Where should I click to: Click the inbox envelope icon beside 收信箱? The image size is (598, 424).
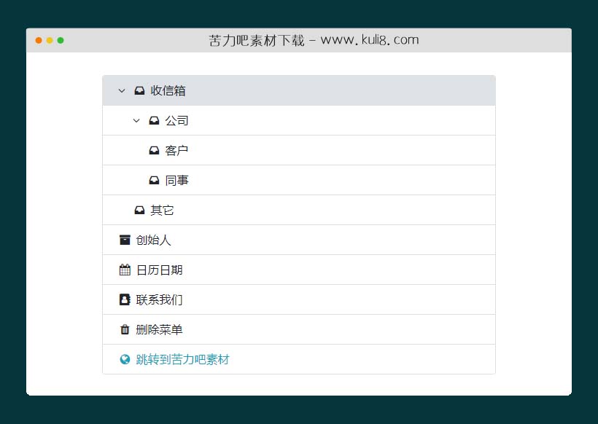(139, 90)
